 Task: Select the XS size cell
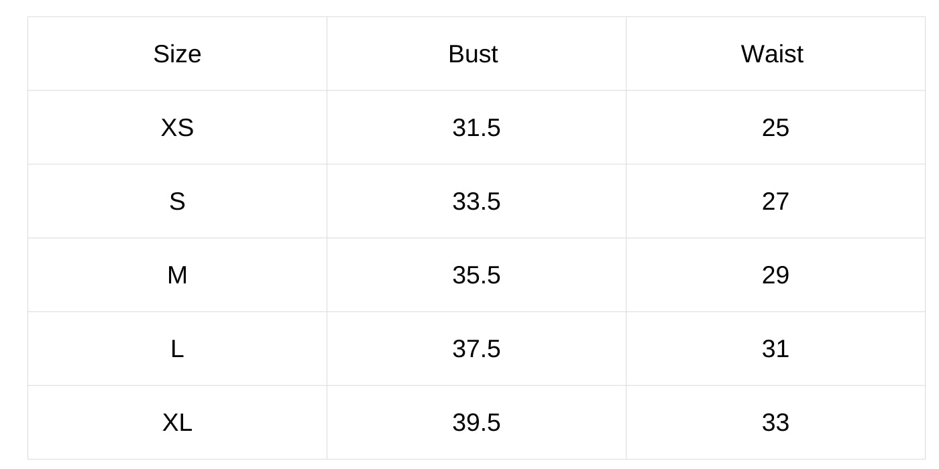tap(177, 128)
